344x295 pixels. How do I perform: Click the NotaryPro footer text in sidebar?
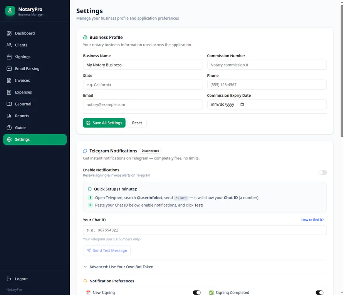point(14,290)
